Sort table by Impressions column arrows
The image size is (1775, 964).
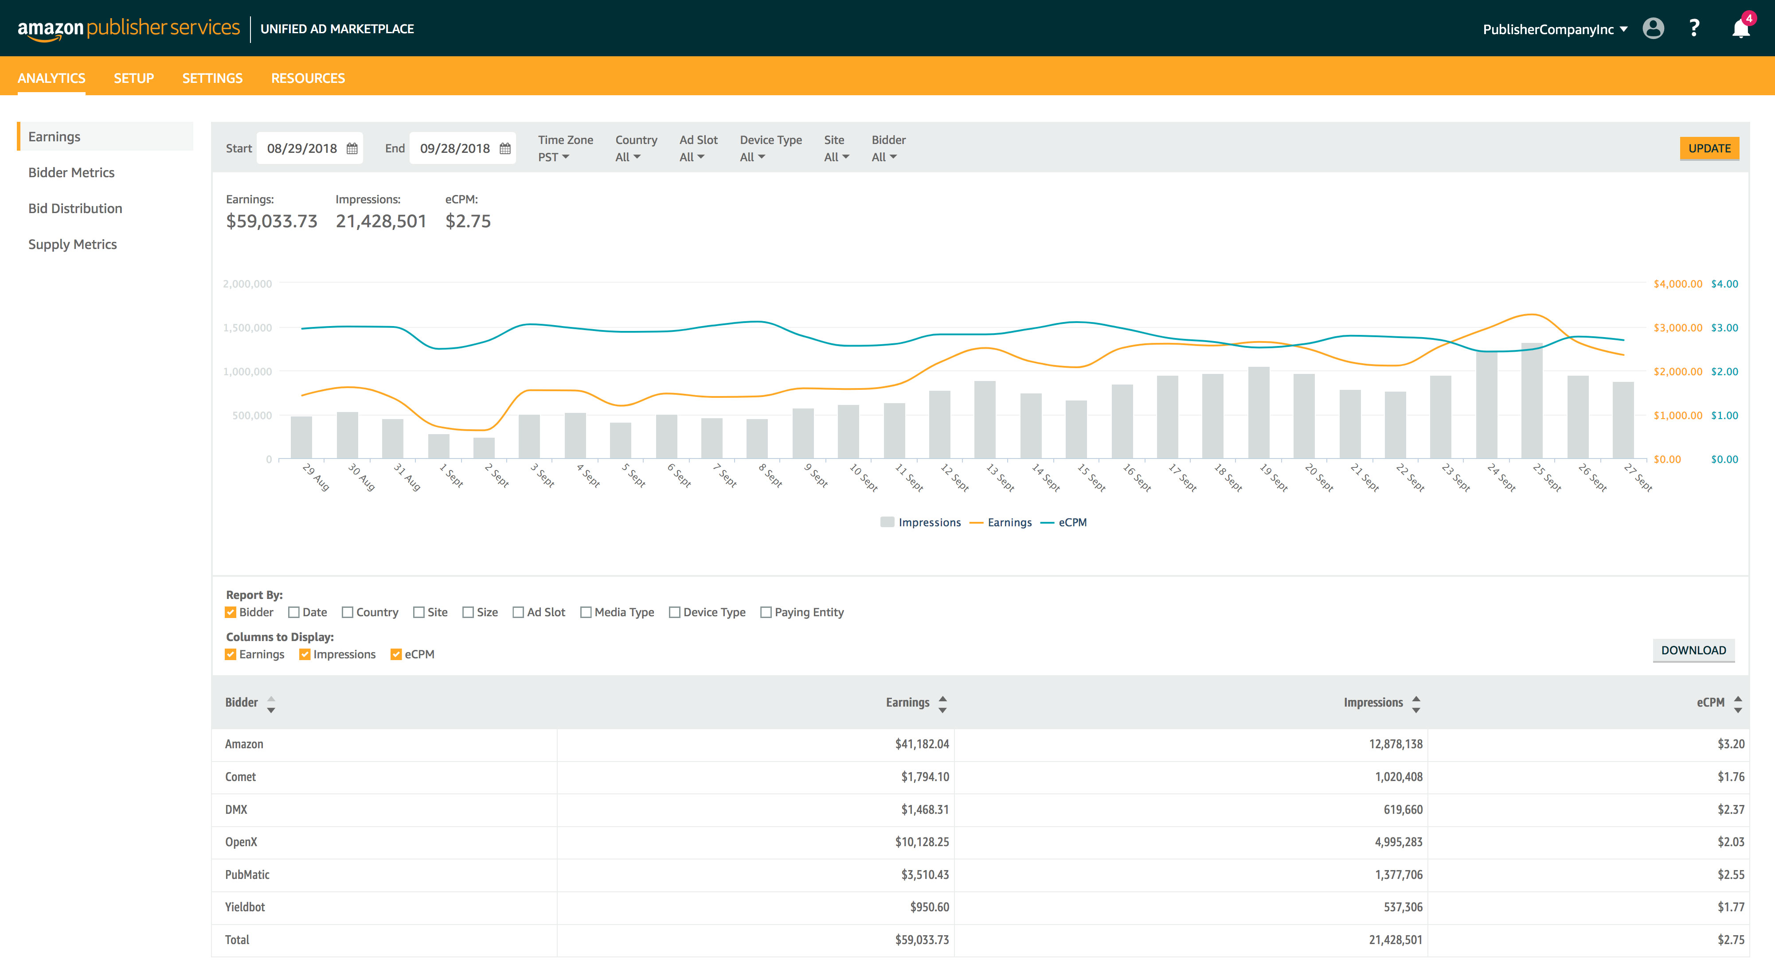click(x=1416, y=704)
